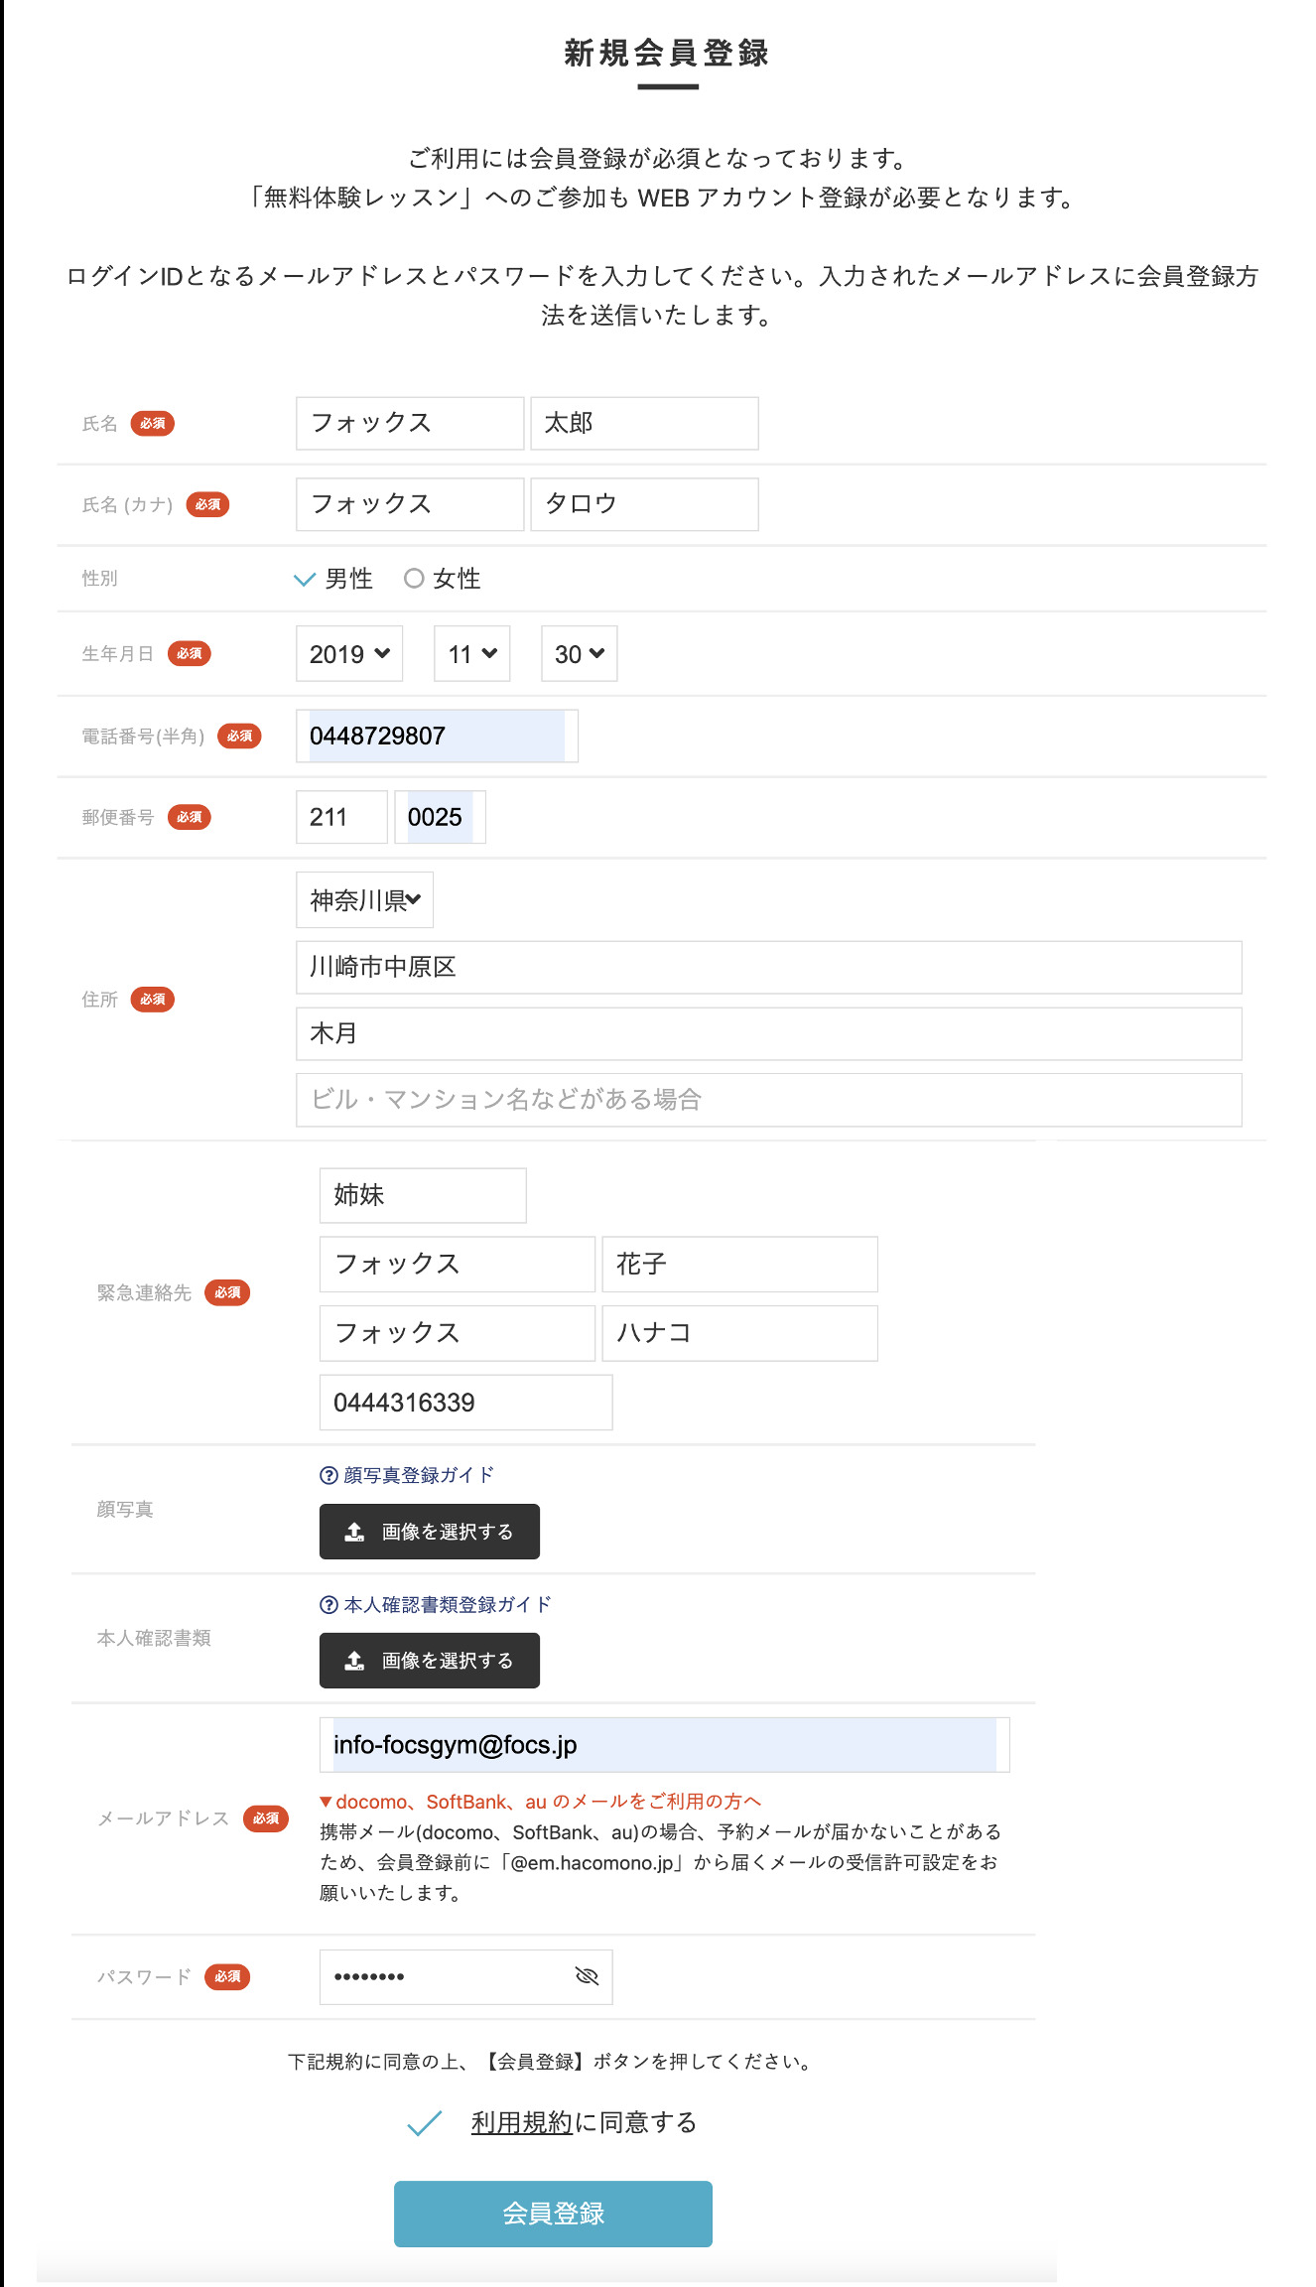The image size is (1316, 2287).
Task: Click the 会員登録 submit button
Action: 553,2214
